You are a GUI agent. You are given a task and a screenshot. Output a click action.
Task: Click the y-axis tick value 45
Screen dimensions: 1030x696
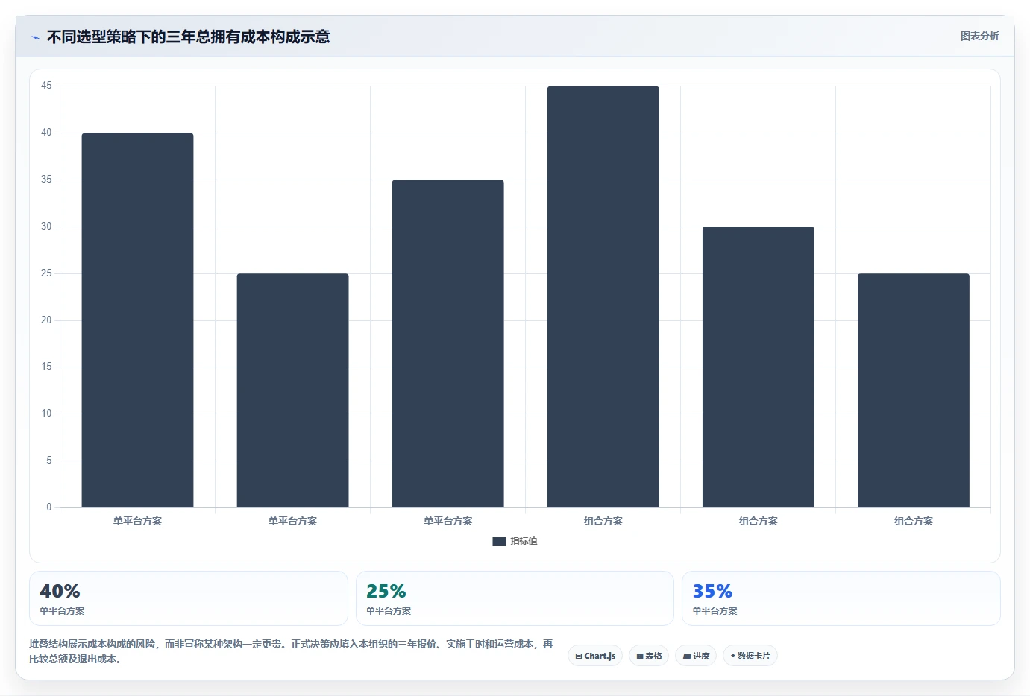46,86
